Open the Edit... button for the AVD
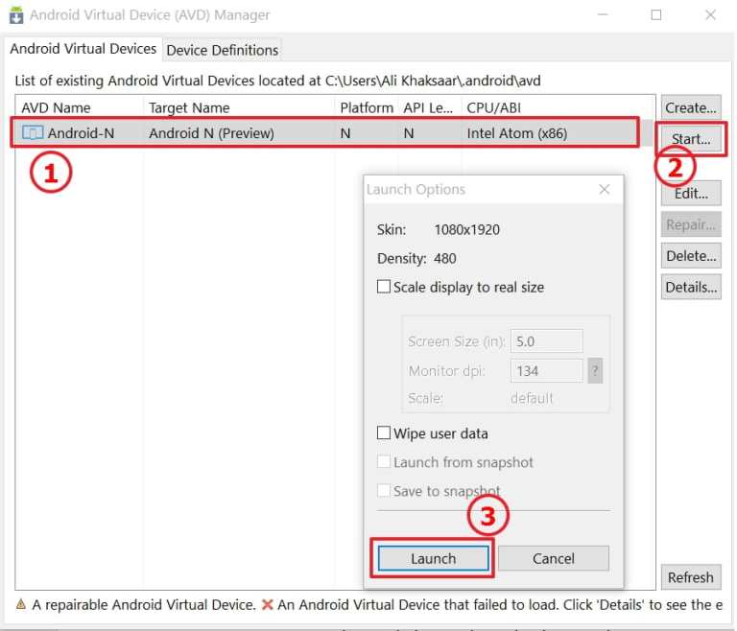The image size is (737, 631). (691, 193)
